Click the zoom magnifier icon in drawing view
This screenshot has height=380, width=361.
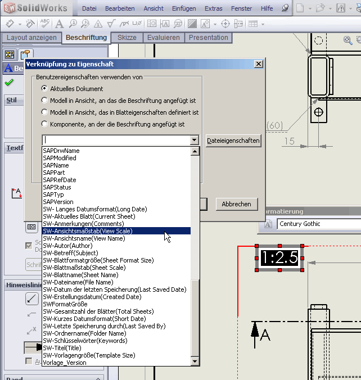coord(348,40)
